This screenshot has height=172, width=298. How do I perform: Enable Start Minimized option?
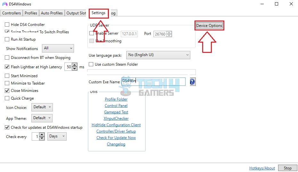(x=7, y=76)
